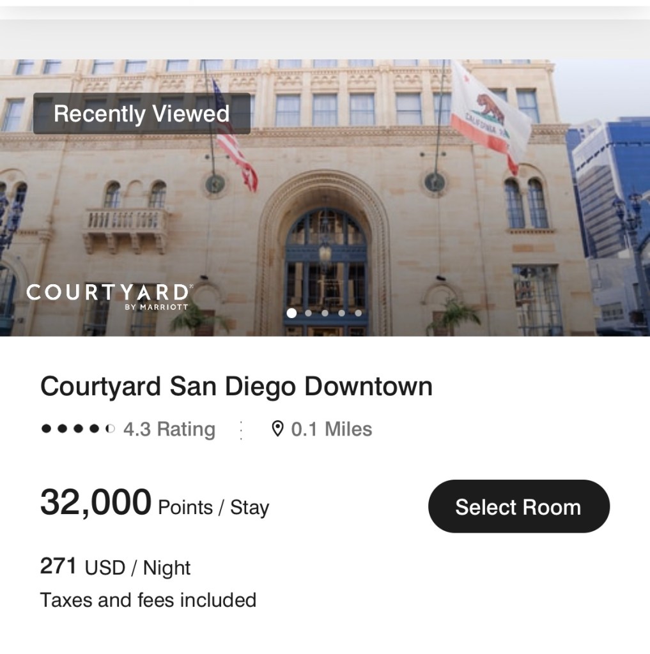
Task: Go to the third carousel photo dot
Action: [x=325, y=313]
